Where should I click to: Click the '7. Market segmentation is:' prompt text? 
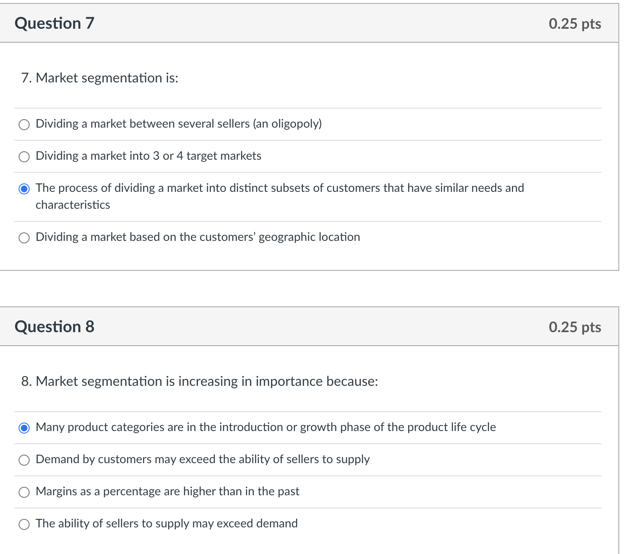coord(100,78)
